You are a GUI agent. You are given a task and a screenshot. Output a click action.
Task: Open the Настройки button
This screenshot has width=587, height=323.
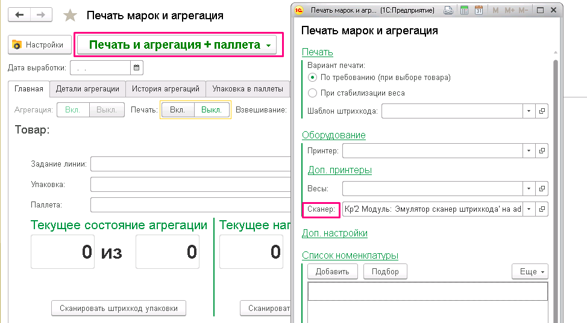coord(40,45)
